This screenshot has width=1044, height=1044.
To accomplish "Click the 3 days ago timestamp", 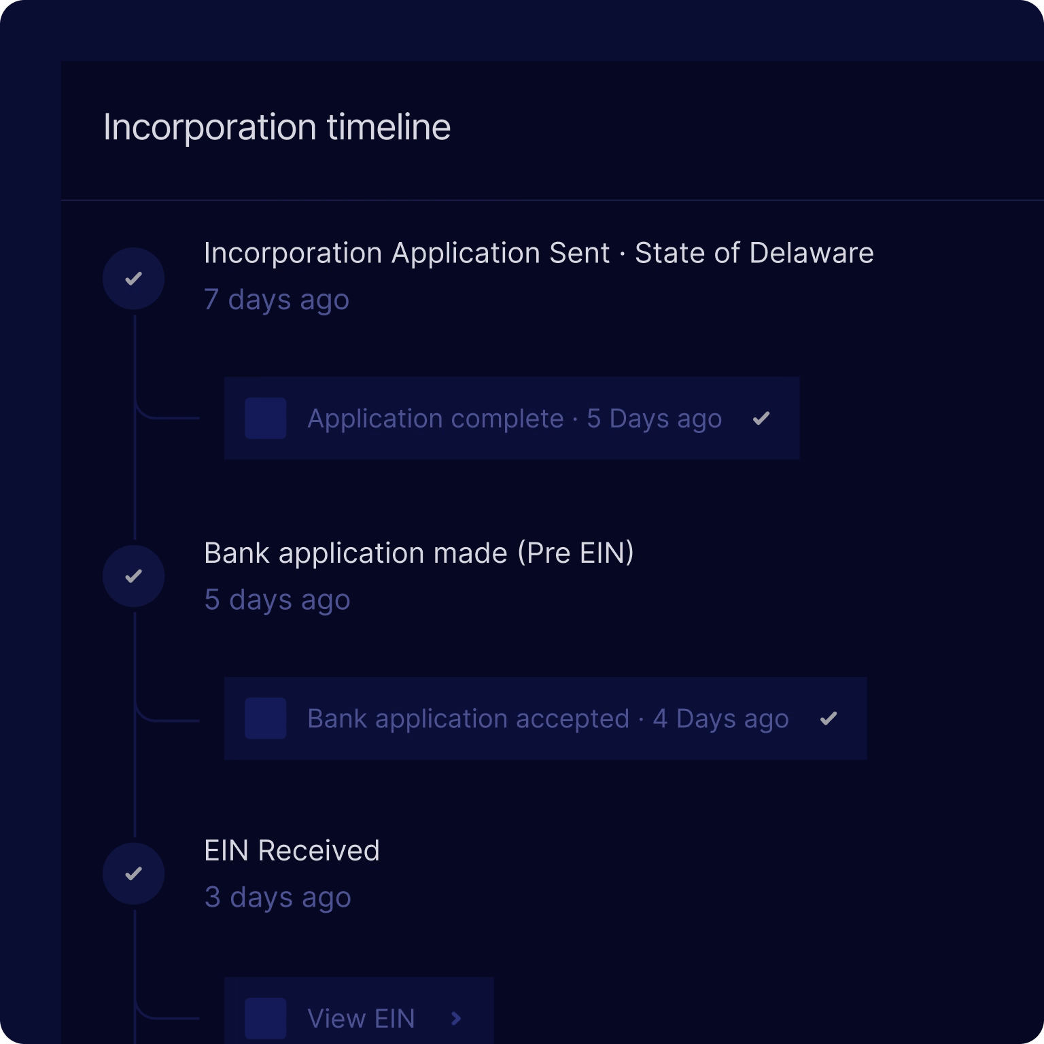I will [278, 898].
